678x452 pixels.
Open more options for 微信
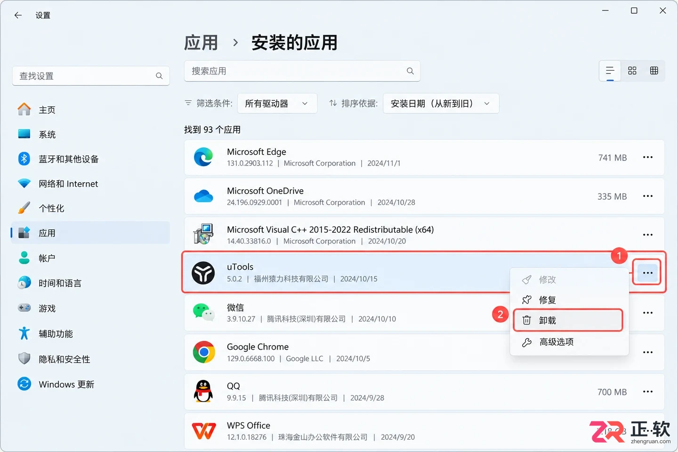648,313
